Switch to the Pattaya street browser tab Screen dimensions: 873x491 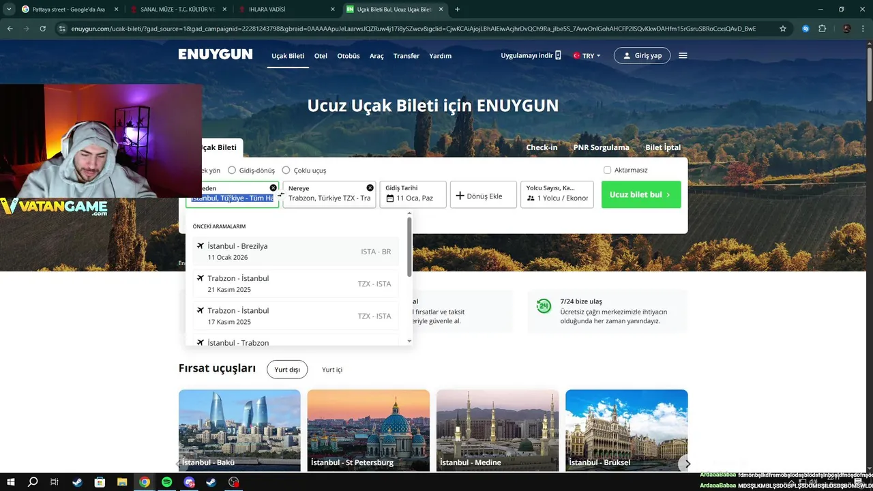point(70,10)
